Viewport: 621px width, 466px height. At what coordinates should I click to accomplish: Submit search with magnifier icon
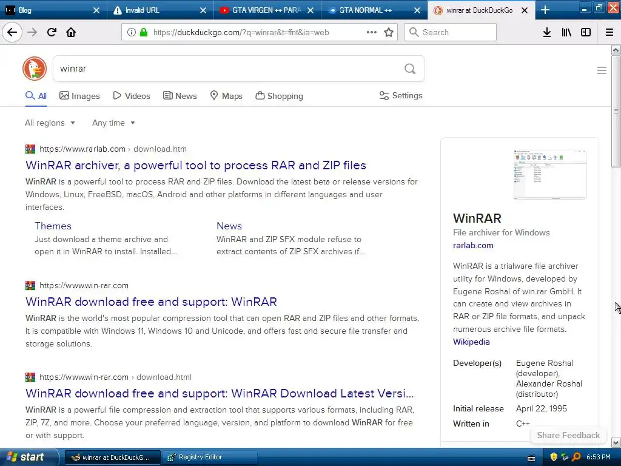410,69
